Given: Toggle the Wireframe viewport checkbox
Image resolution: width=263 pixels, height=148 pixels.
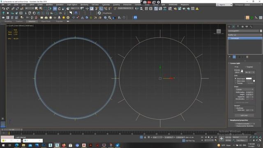Looking at the screenshot, I should coord(235,108).
